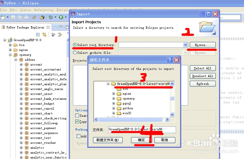Click the Debug bug icon
The height and width of the screenshot is (159, 244).
tap(51, 17)
